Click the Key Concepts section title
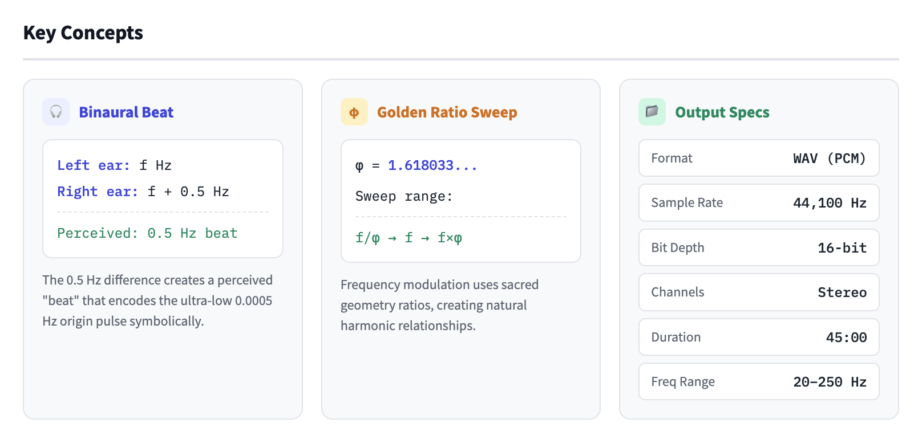Image resolution: width=914 pixels, height=447 pixels. 83,33
